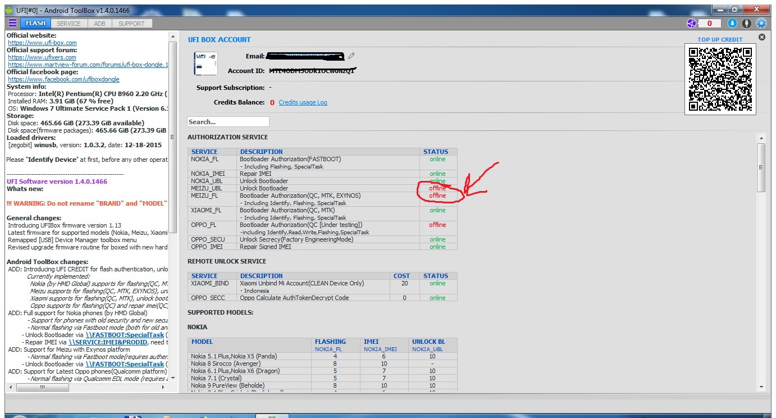Switch to the SUPPORT tab
Viewport: 776px width, 418px height.
pos(131,24)
